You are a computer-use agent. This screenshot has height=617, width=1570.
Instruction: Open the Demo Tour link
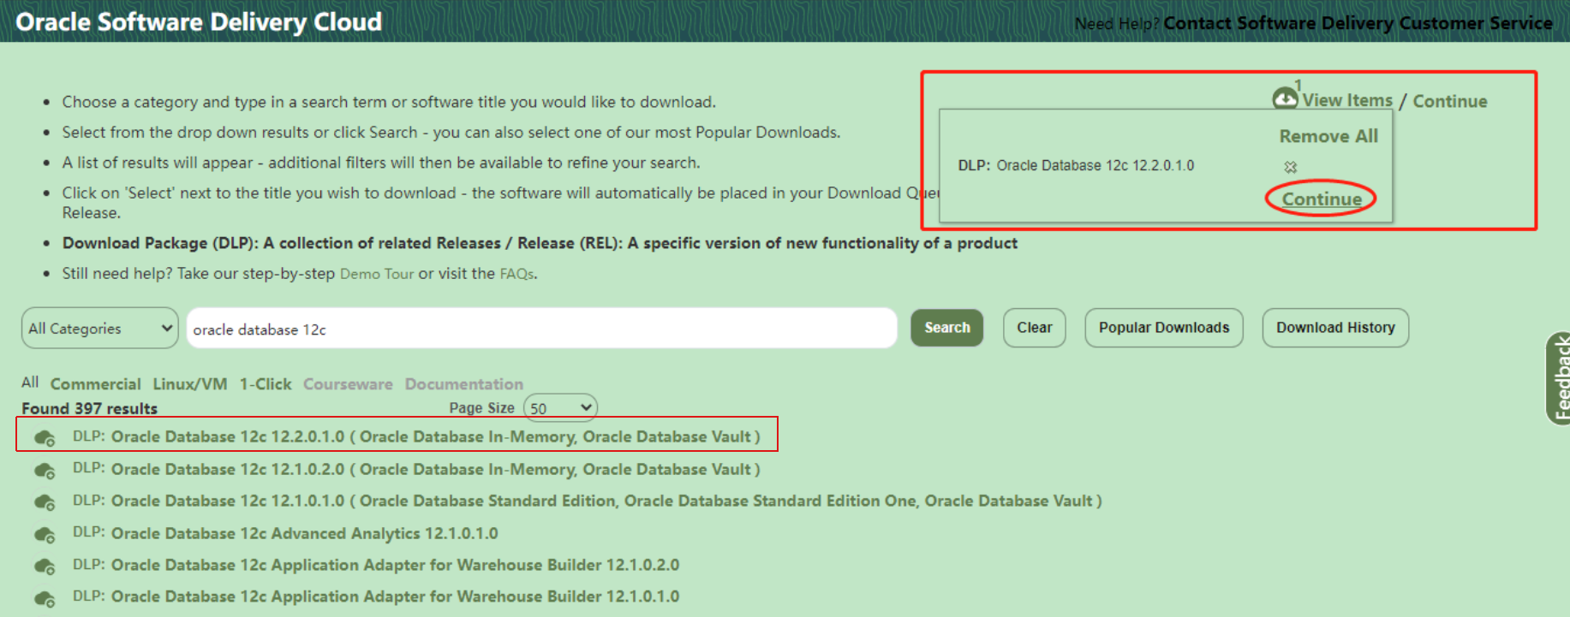click(377, 274)
